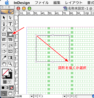Select the Direct Selection (white arrow) tool
Image resolution: width=94 pixels, height=98 pixels.
point(10,18)
